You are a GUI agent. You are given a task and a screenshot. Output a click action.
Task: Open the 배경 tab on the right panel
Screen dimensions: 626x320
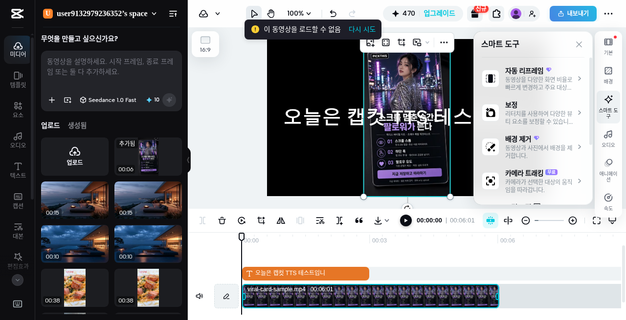coord(608,75)
